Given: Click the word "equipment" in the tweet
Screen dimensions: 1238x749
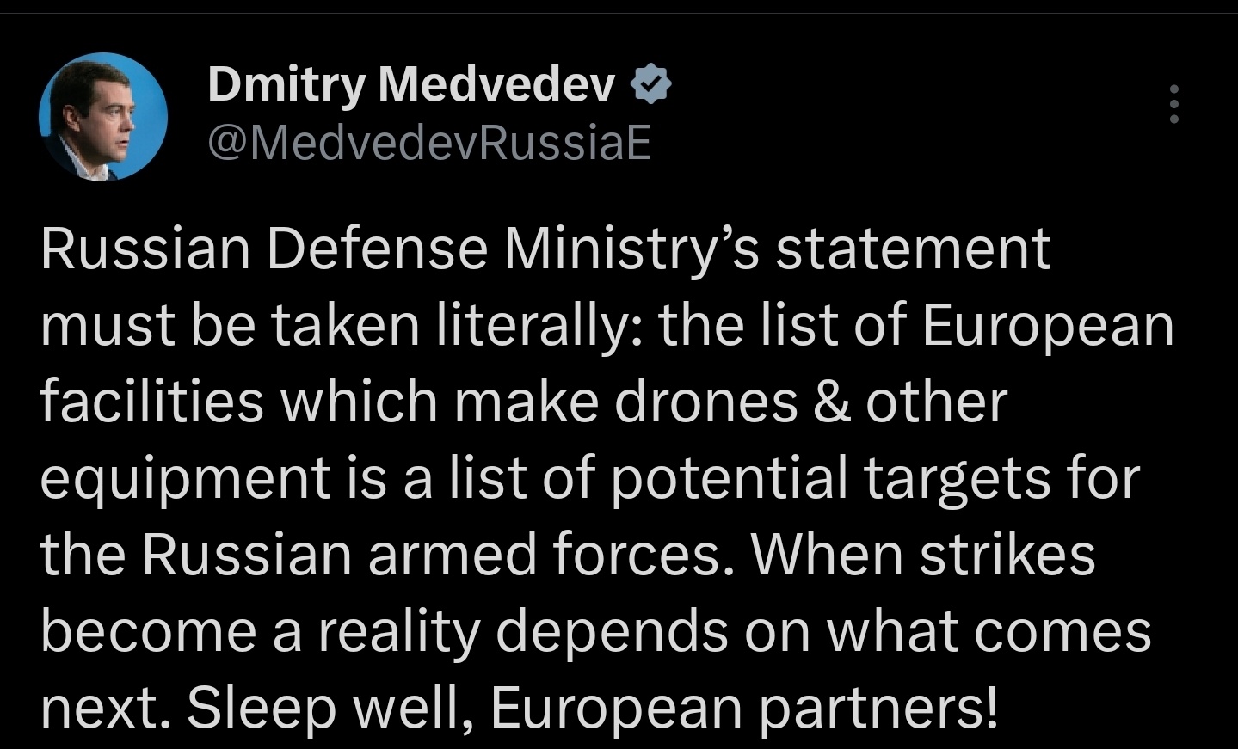Looking at the screenshot, I should [x=185, y=479].
